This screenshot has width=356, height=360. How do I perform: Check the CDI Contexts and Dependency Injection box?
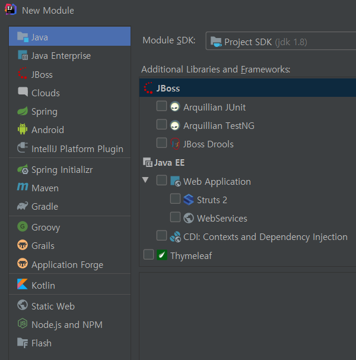(x=161, y=236)
